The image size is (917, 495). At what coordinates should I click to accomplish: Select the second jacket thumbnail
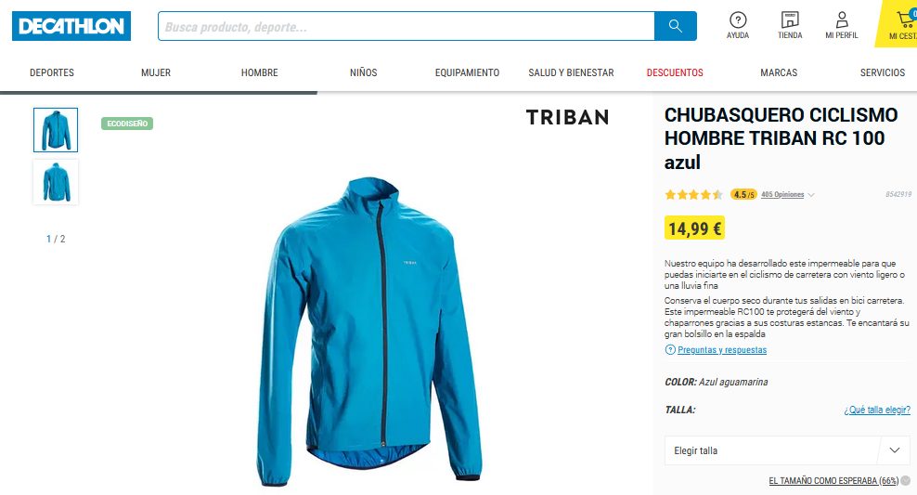click(x=56, y=182)
